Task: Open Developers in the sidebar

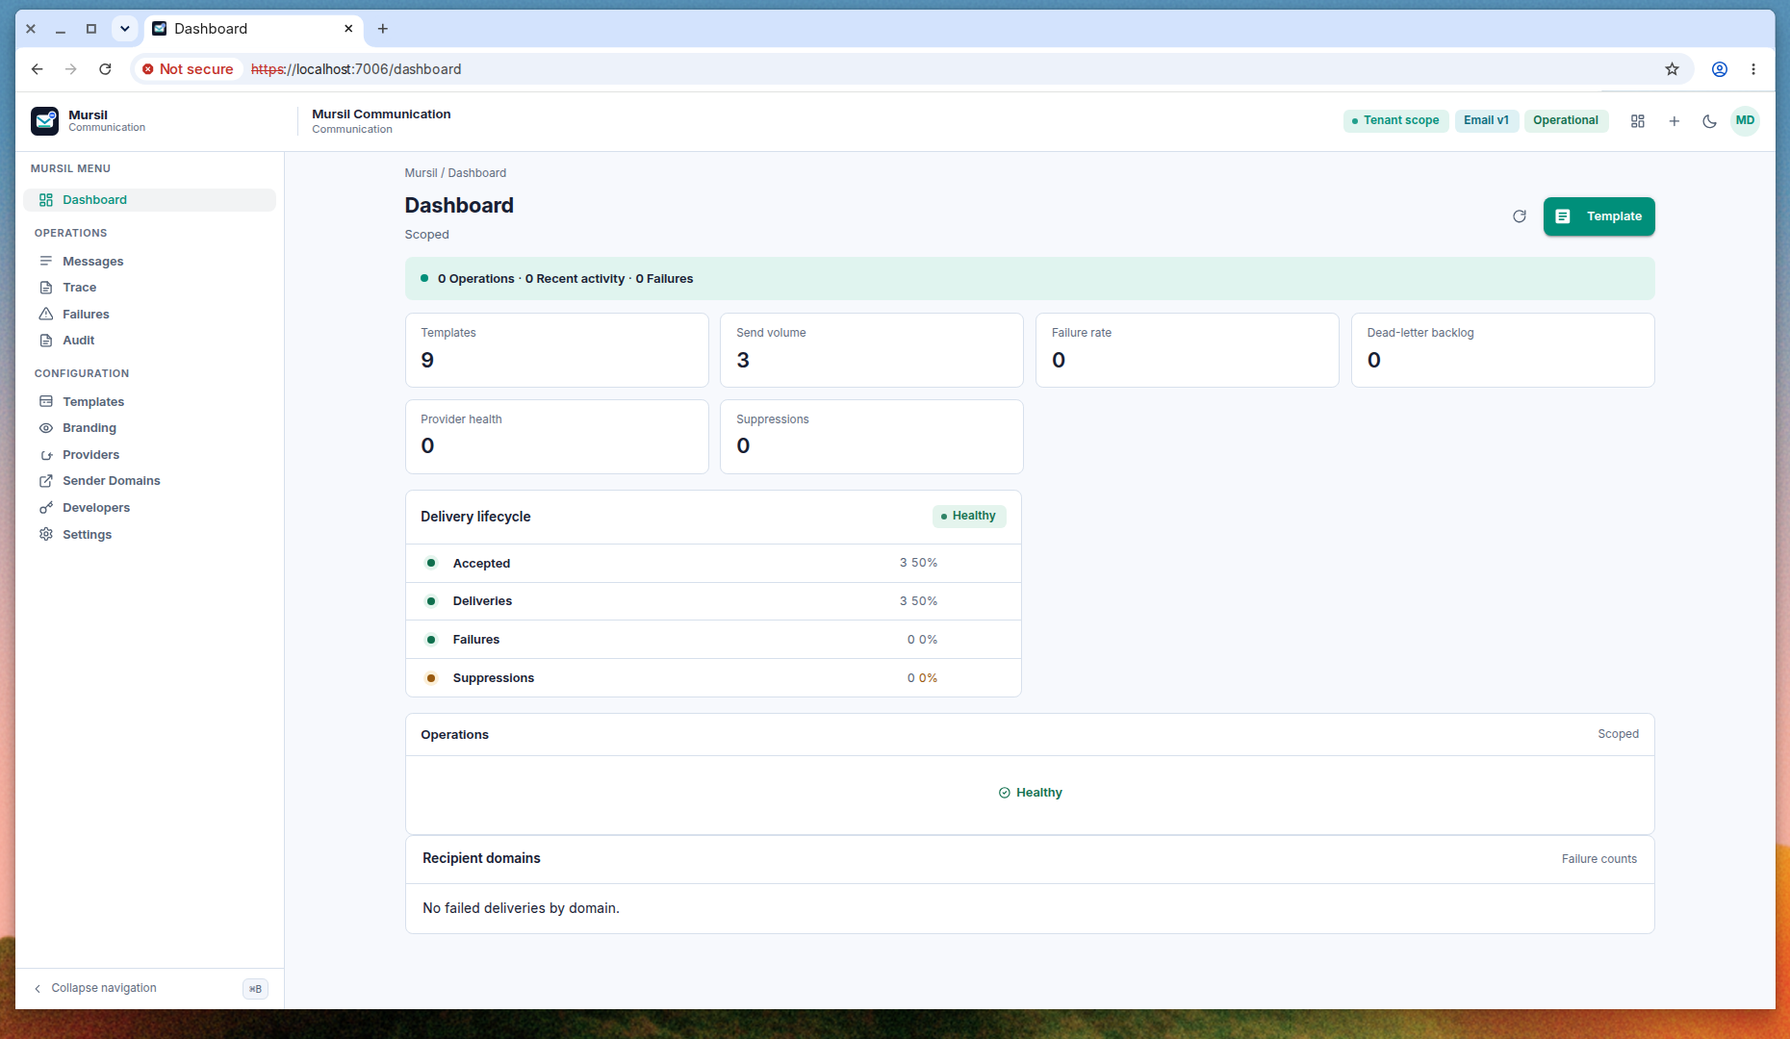Action: (149, 508)
